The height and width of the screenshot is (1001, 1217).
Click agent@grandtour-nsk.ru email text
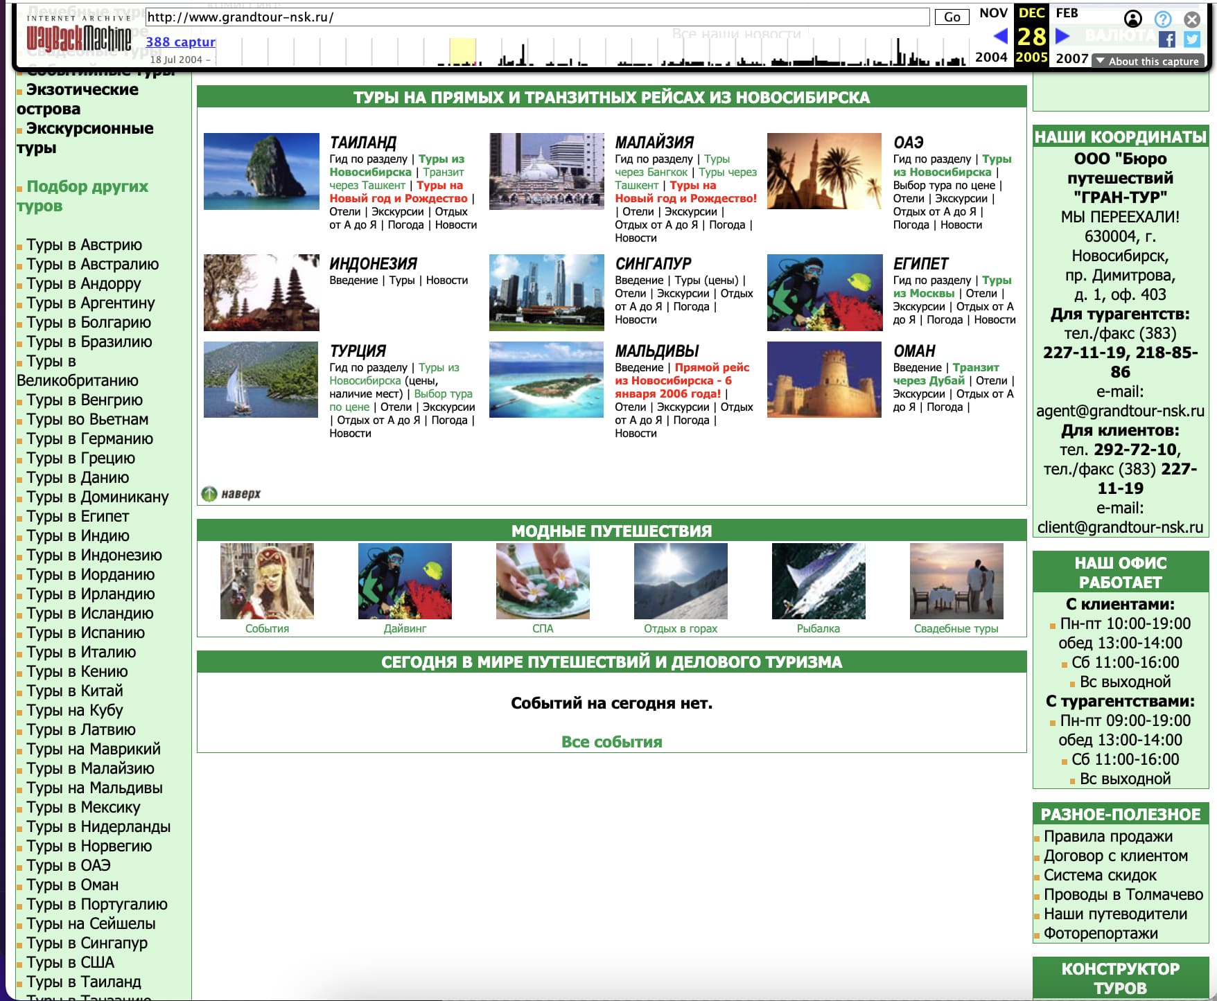pos(1120,411)
